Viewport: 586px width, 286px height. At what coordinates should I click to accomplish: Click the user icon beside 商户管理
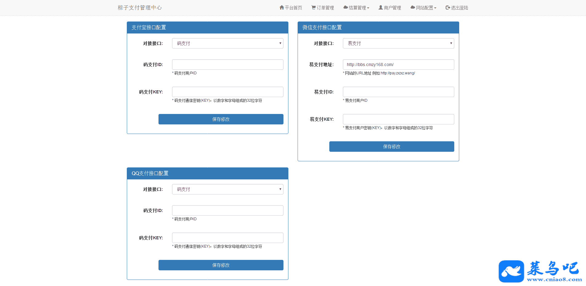(x=381, y=7)
